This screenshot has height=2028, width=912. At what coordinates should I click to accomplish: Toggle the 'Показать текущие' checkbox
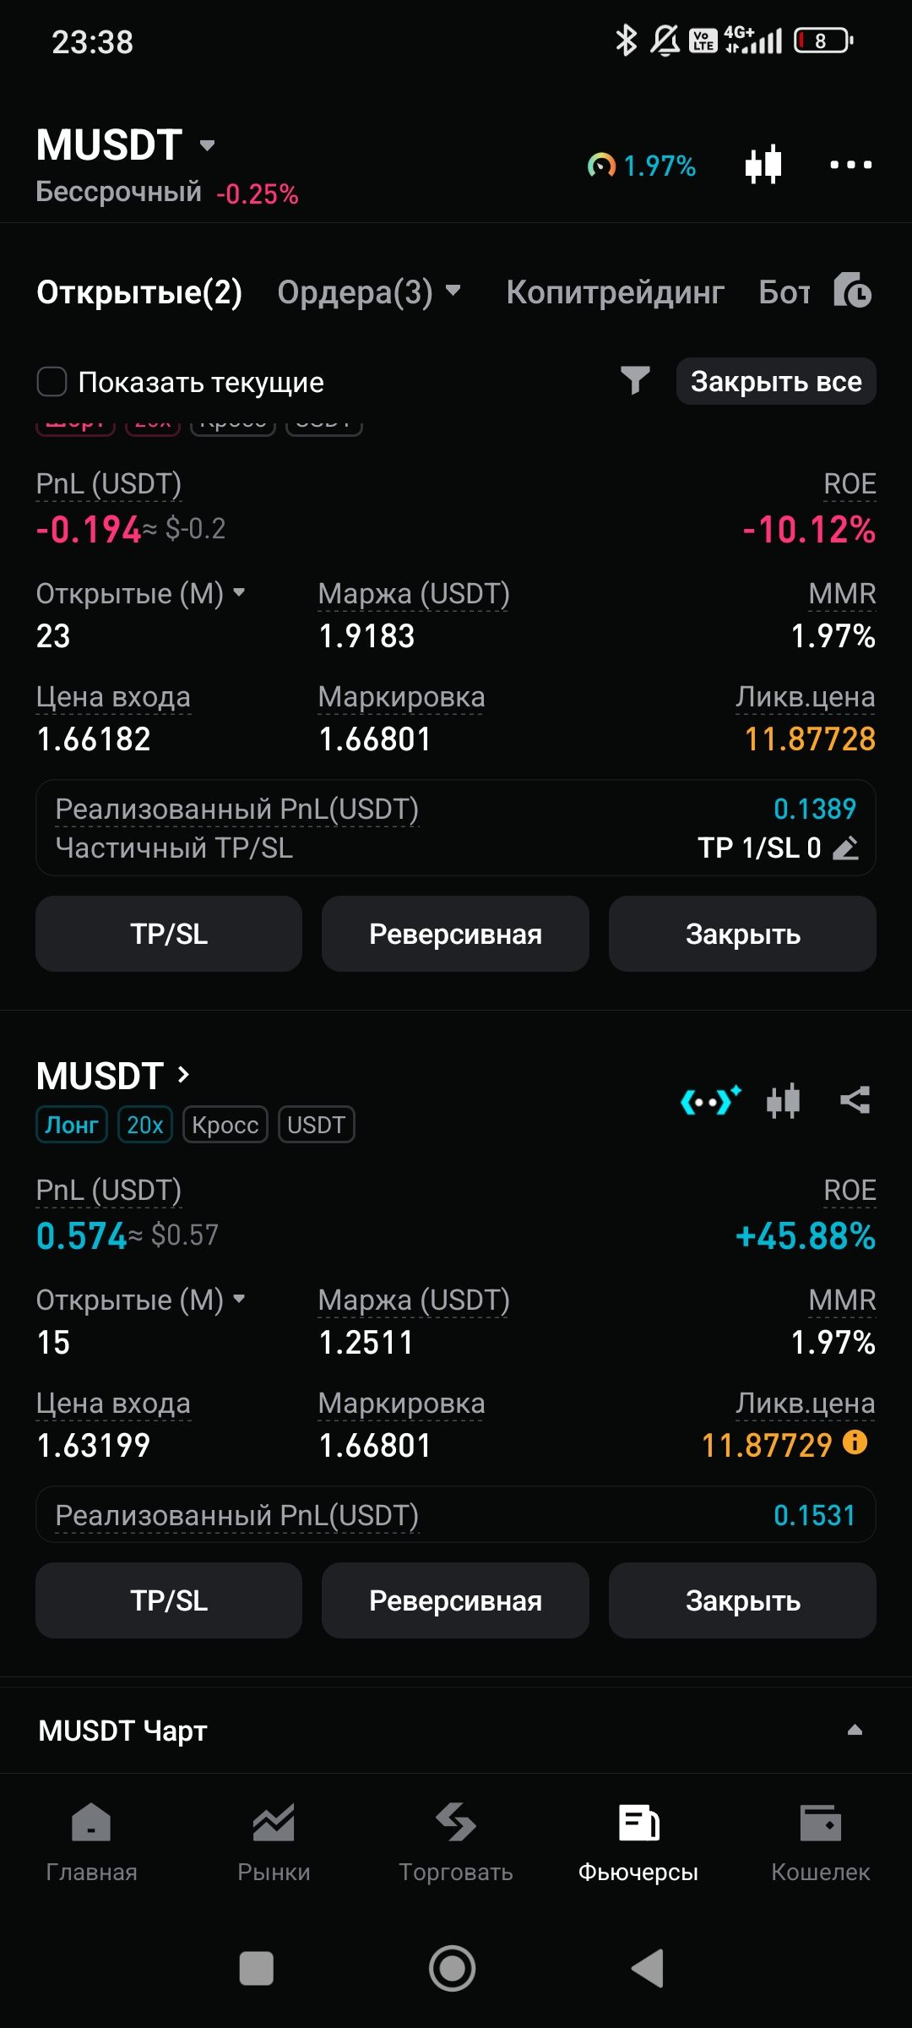click(x=52, y=382)
